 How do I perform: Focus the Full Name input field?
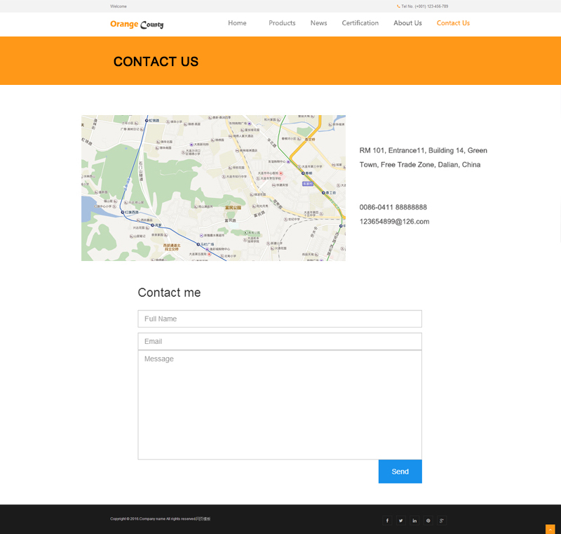tap(280, 319)
